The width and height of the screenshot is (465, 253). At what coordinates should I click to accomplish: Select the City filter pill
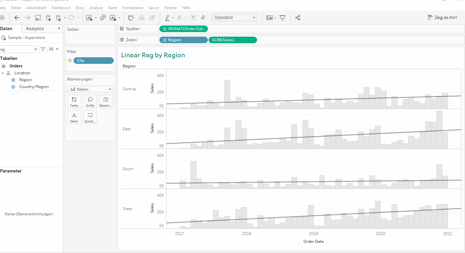point(93,60)
